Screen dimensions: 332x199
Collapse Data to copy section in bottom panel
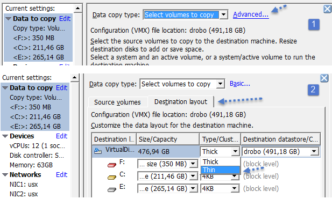5,88
